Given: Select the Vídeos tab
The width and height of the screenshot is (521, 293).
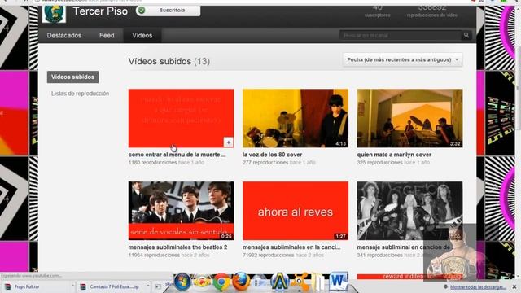Looking at the screenshot, I should (x=142, y=36).
